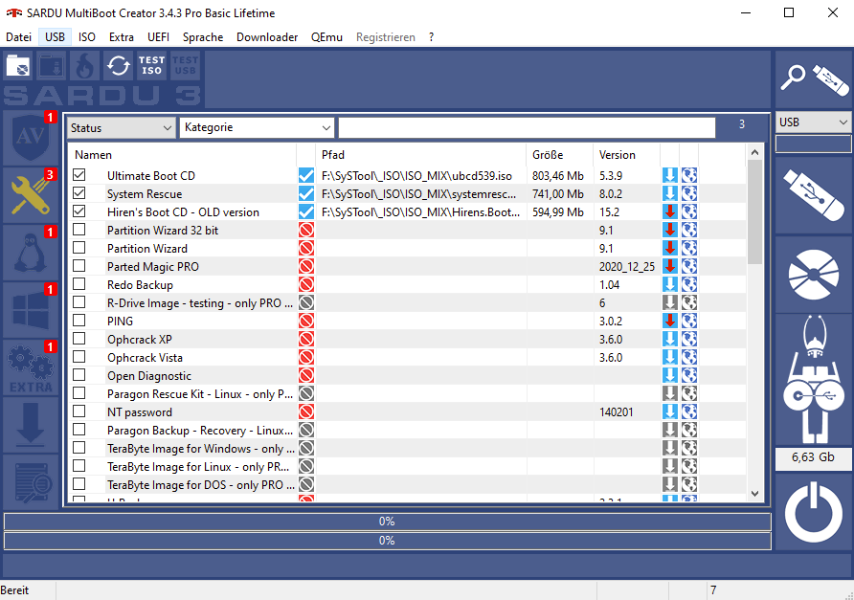The width and height of the screenshot is (854, 600).
Task: Check Ophcrack Vista
Action: [79, 357]
